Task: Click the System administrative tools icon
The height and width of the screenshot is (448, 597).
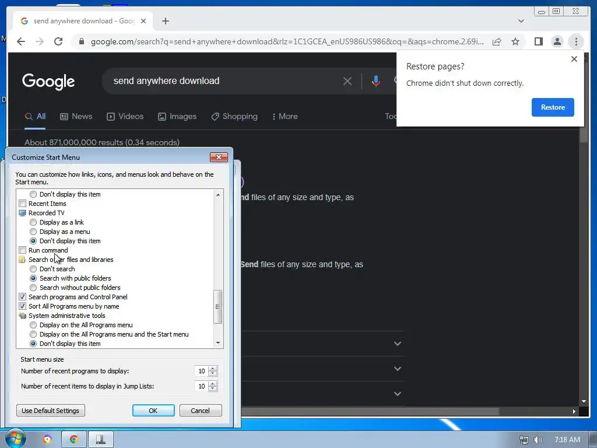Action: point(23,316)
